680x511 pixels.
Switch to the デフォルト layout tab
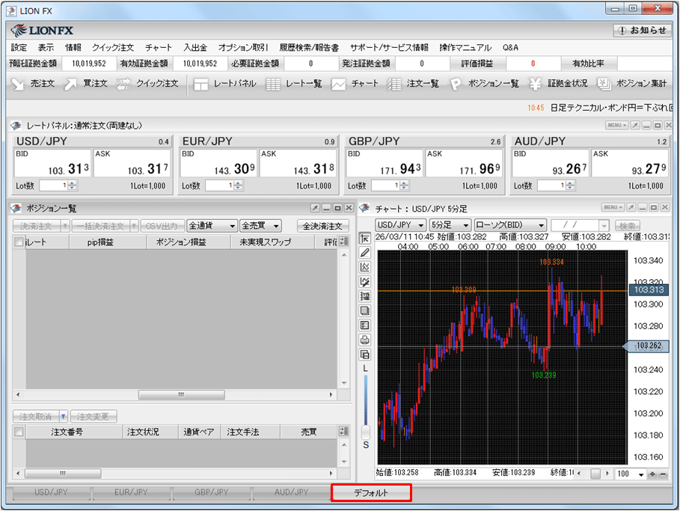[x=371, y=493]
